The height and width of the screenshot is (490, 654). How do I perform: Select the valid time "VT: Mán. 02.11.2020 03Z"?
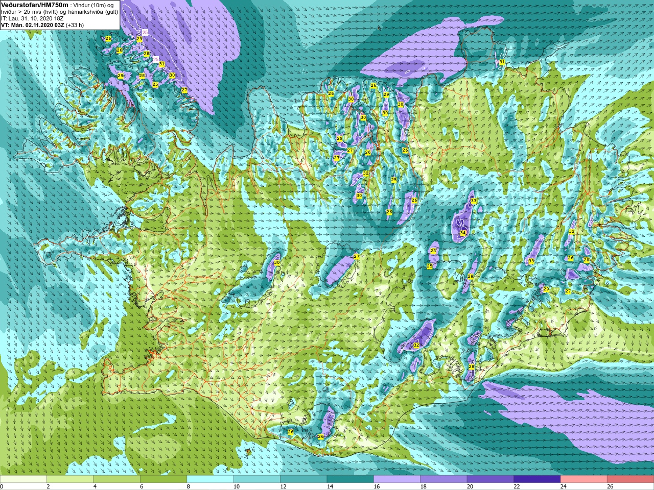[32, 25]
